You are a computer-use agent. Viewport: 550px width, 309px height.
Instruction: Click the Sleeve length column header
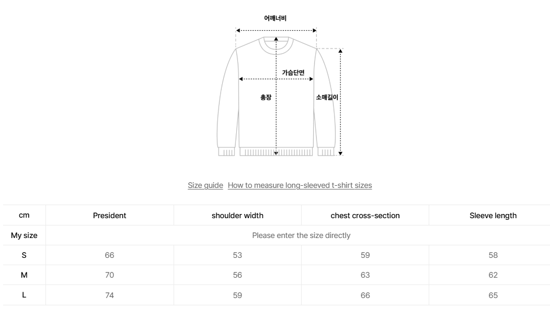(x=493, y=216)
